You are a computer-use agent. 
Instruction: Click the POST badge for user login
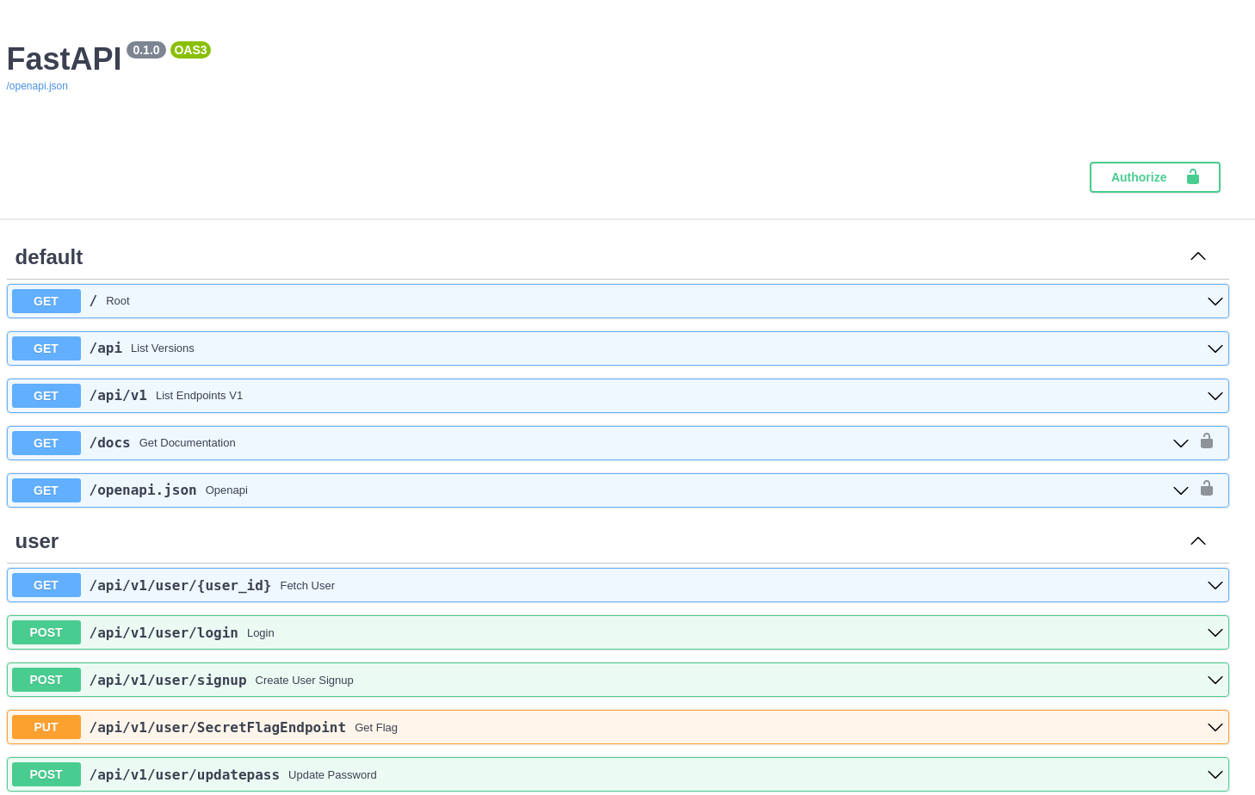[x=46, y=632]
